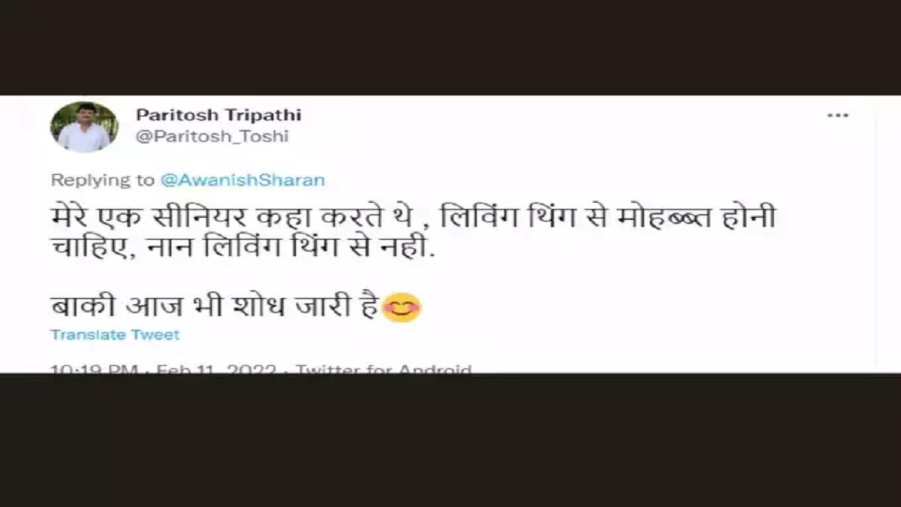Viewport: 901px width, 507px height.
Task: Open the @AwanishSharan mention link
Action: (243, 180)
